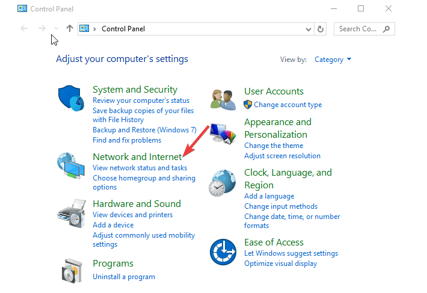This screenshot has height=293, width=427.
Task: Select Add a device link
Action: click(x=113, y=225)
